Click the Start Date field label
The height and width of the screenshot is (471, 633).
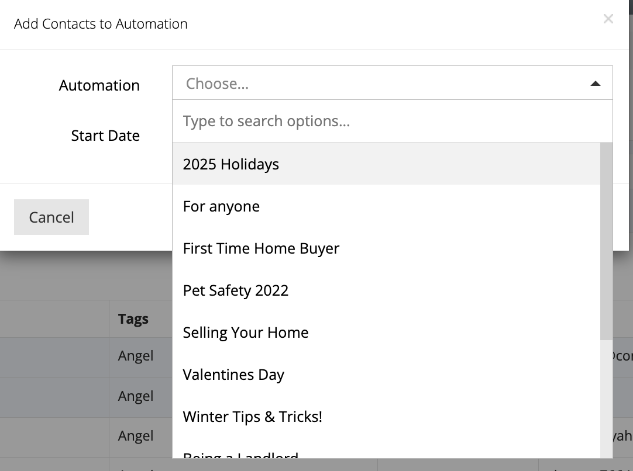[x=105, y=136]
